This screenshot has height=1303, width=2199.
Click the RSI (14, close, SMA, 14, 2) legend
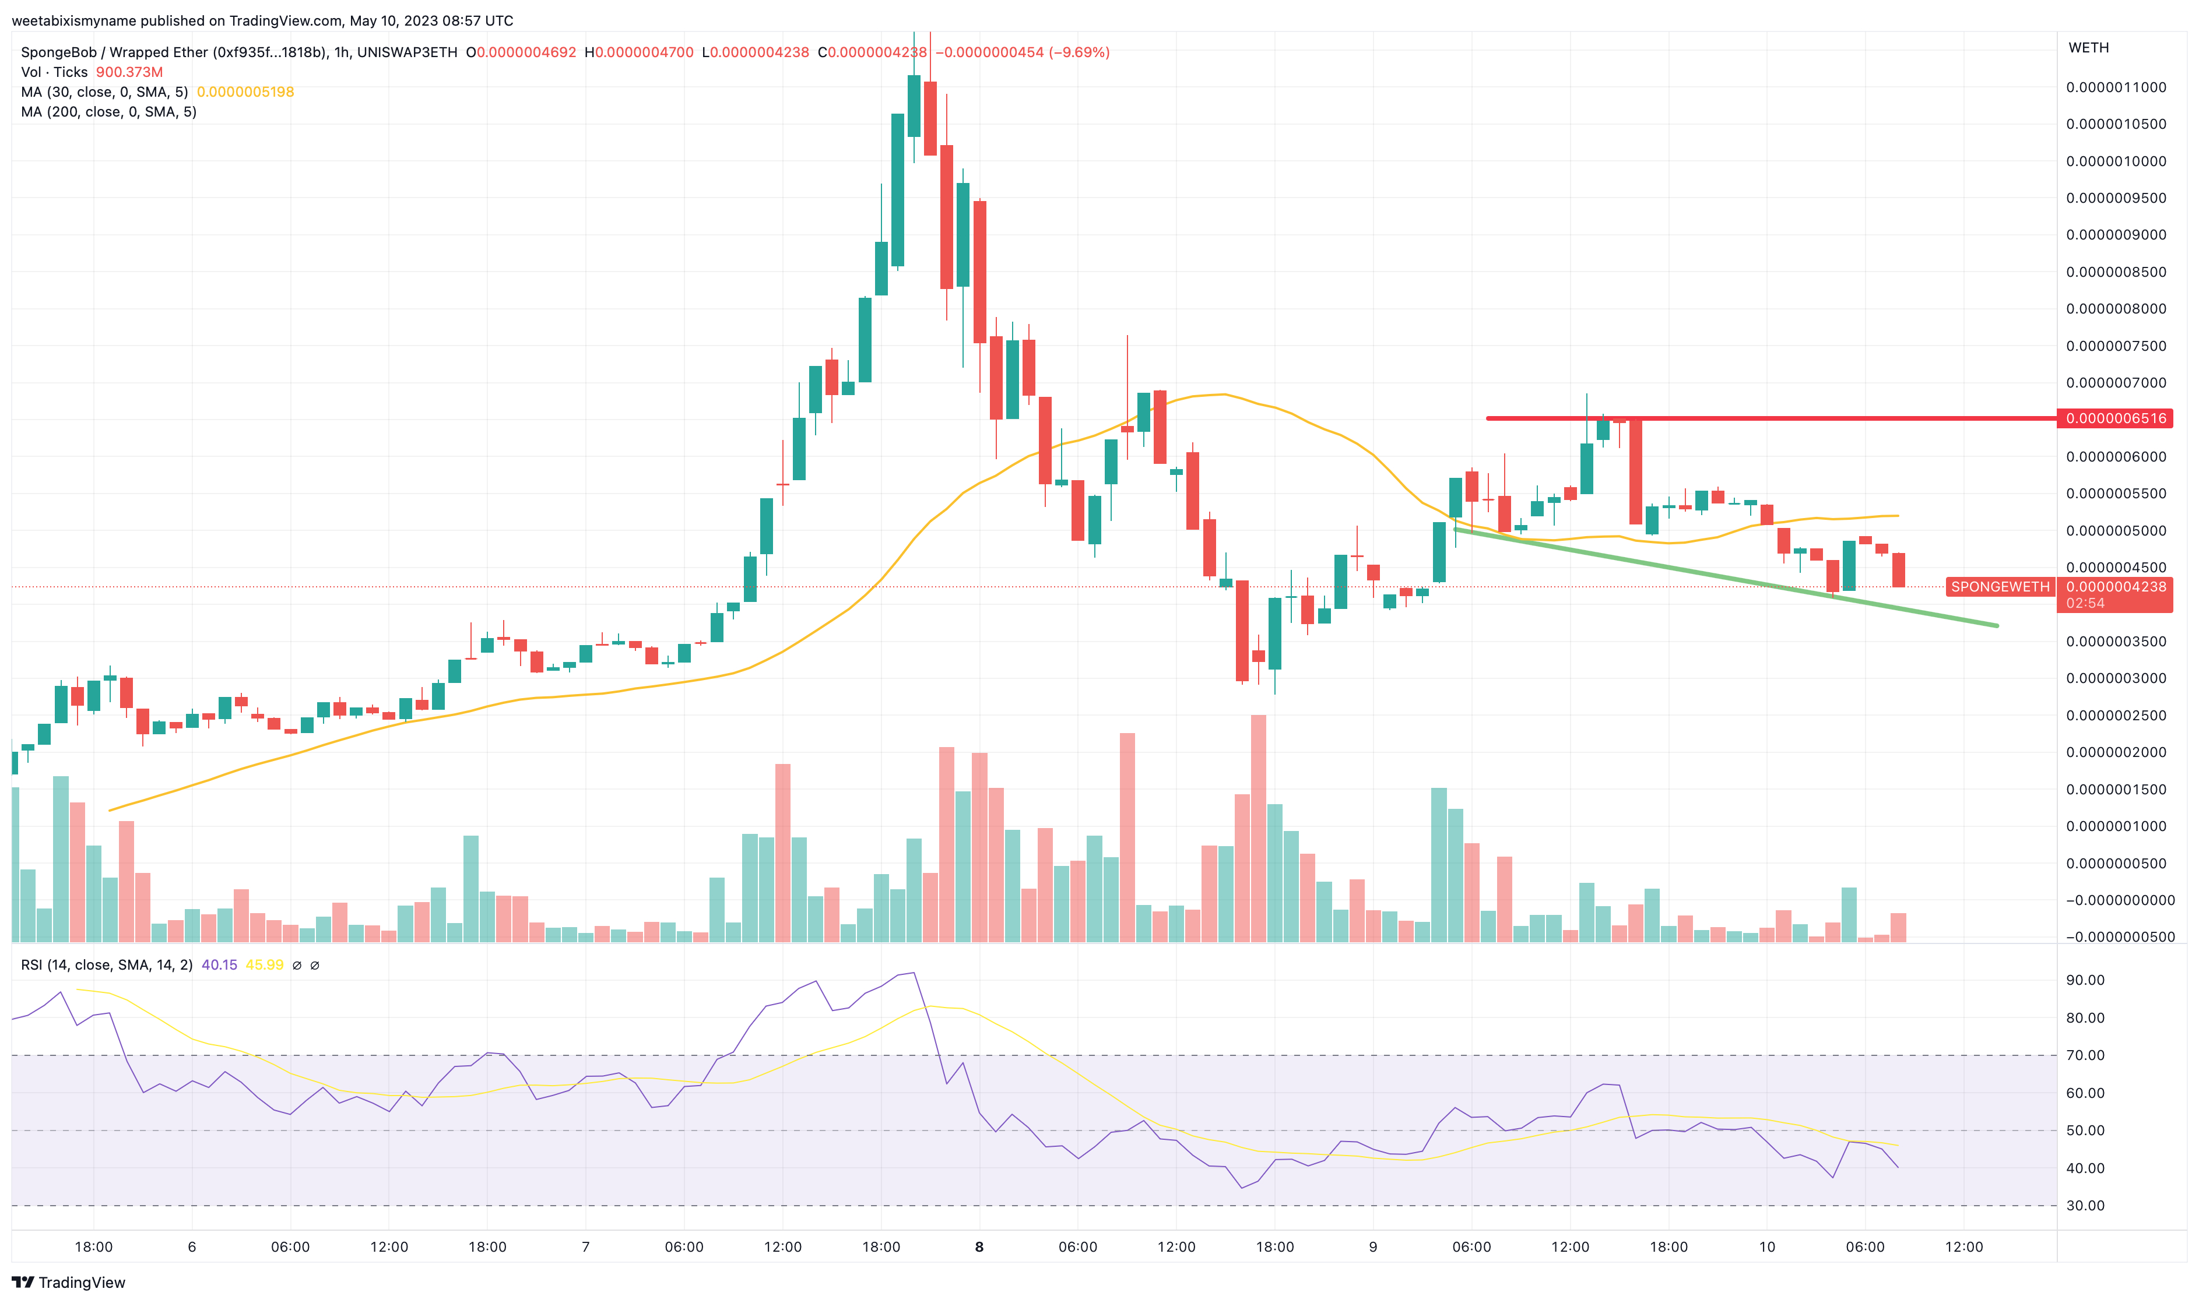click(107, 965)
